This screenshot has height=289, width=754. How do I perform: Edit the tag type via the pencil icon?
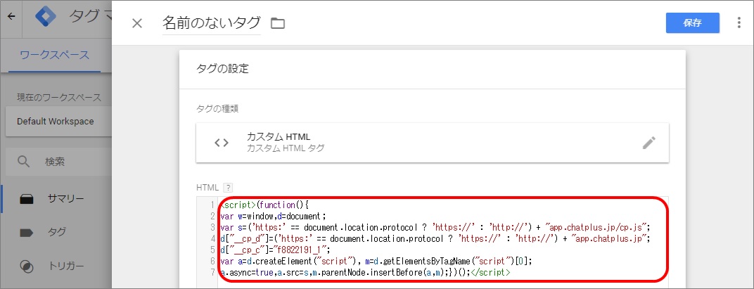tap(648, 143)
